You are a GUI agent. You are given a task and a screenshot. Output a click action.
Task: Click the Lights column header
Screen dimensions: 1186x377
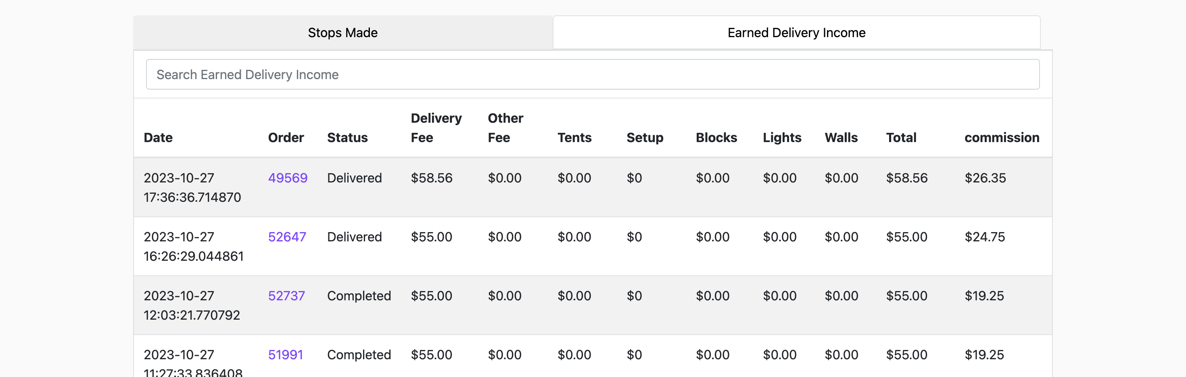(782, 137)
